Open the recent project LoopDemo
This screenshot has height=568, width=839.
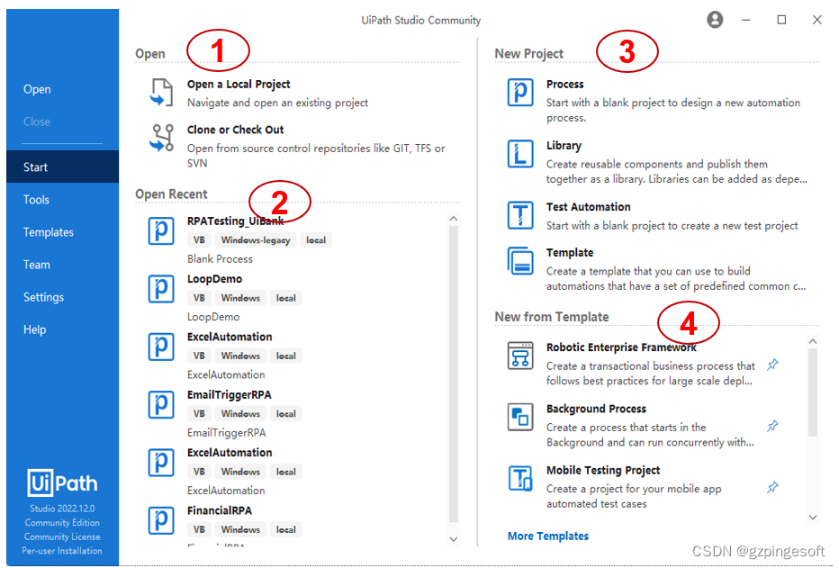tap(214, 279)
